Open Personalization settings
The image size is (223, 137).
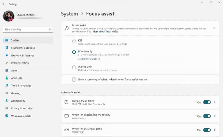[x=28, y=63]
